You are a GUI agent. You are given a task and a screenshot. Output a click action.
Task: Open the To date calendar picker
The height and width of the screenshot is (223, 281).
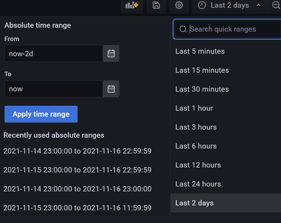(111, 89)
